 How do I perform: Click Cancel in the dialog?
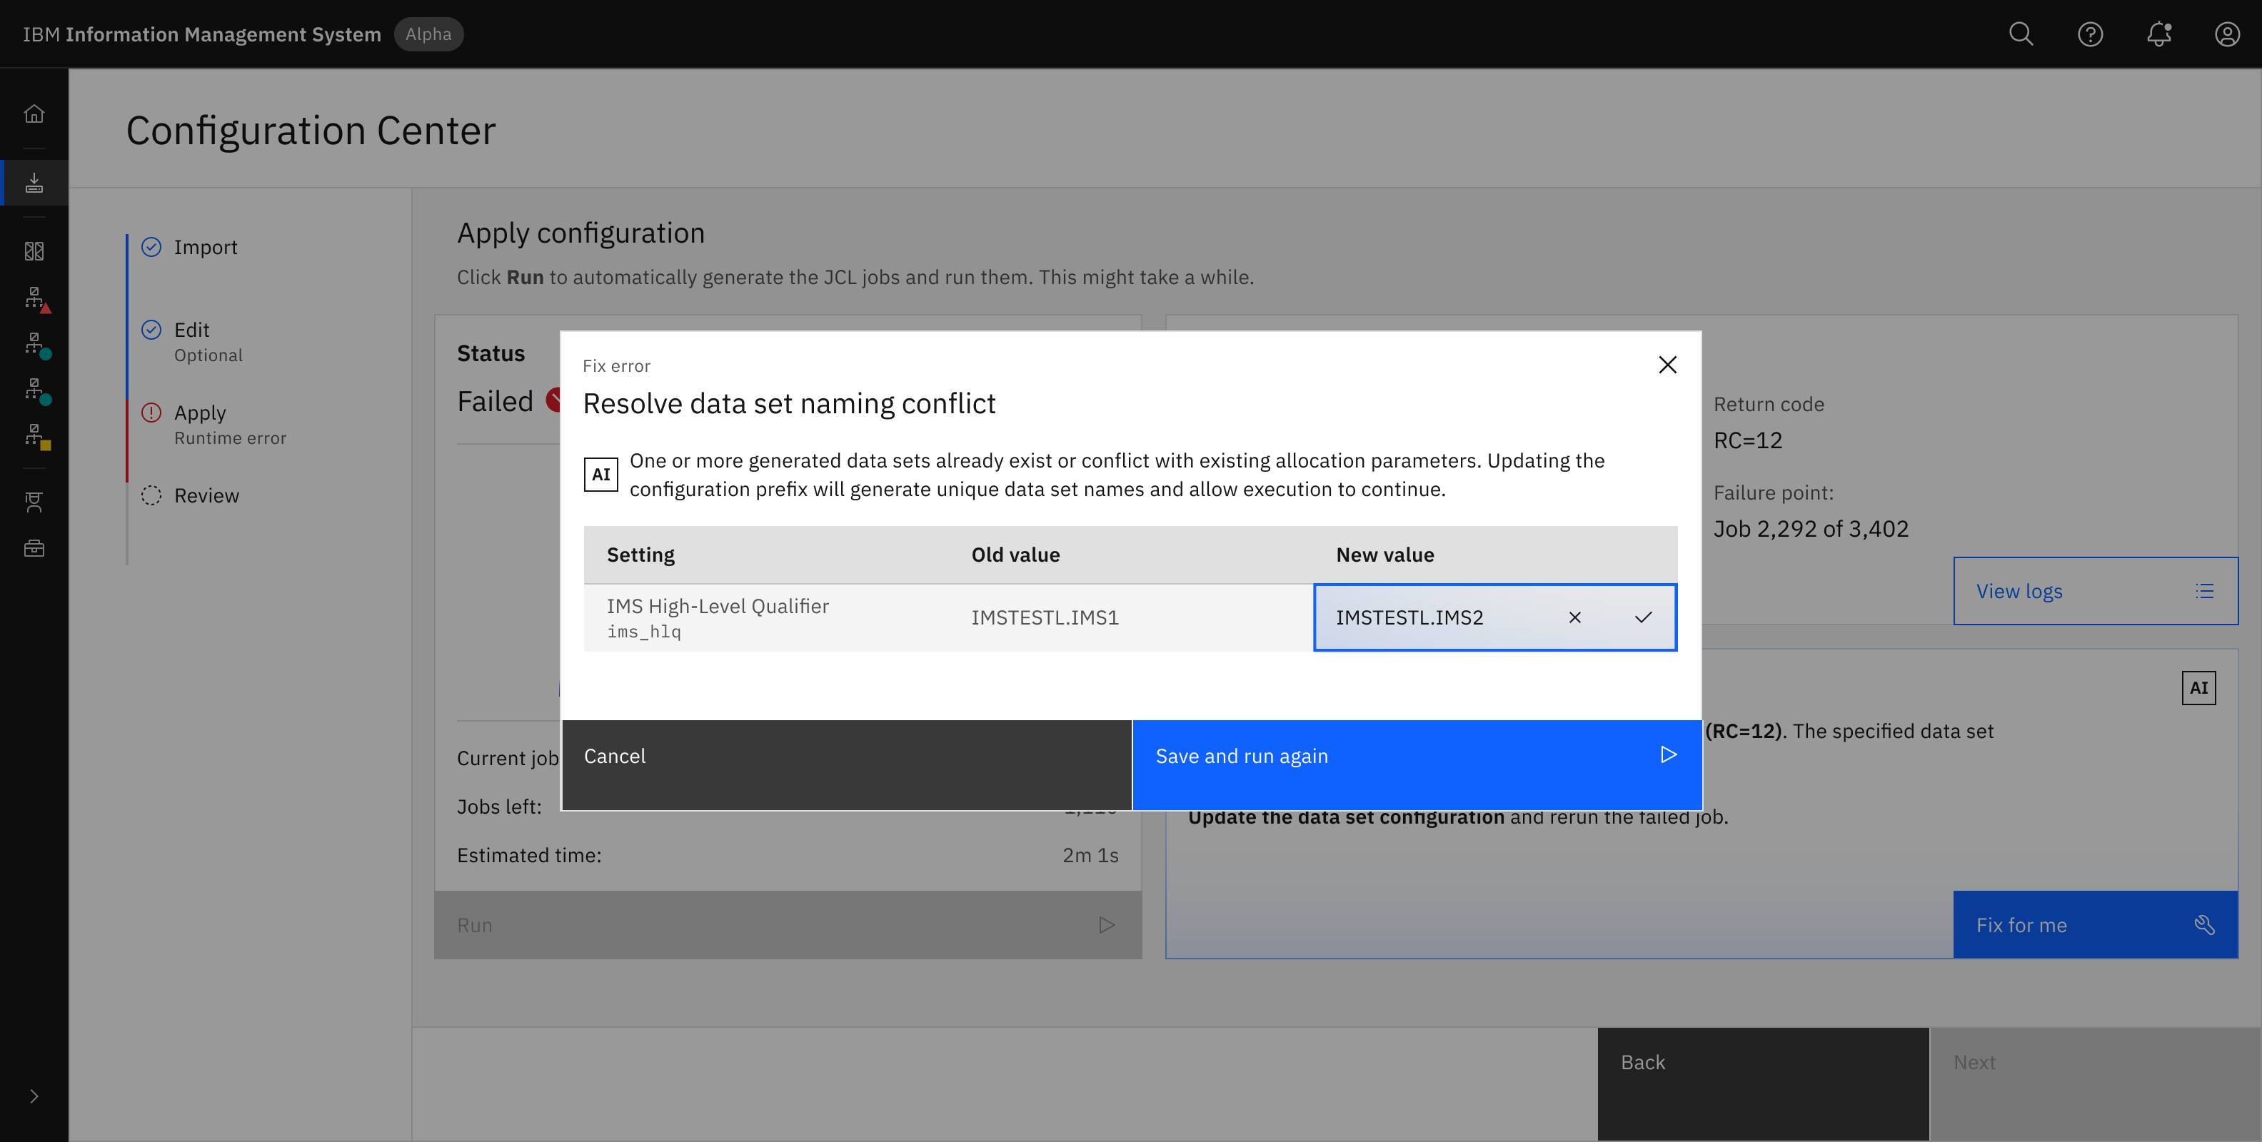pyautogui.click(x=847, y=764)
